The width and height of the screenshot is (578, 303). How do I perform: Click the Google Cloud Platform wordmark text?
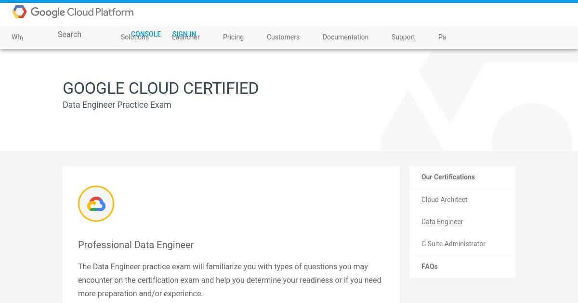click(x=82, y=13)
